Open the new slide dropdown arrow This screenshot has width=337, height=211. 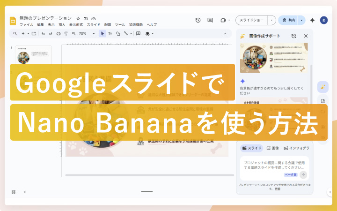[28, 33]
